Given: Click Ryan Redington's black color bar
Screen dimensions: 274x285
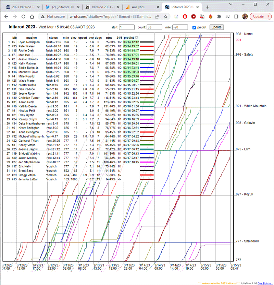Looking at the screenshot, I should click(147, 42).
